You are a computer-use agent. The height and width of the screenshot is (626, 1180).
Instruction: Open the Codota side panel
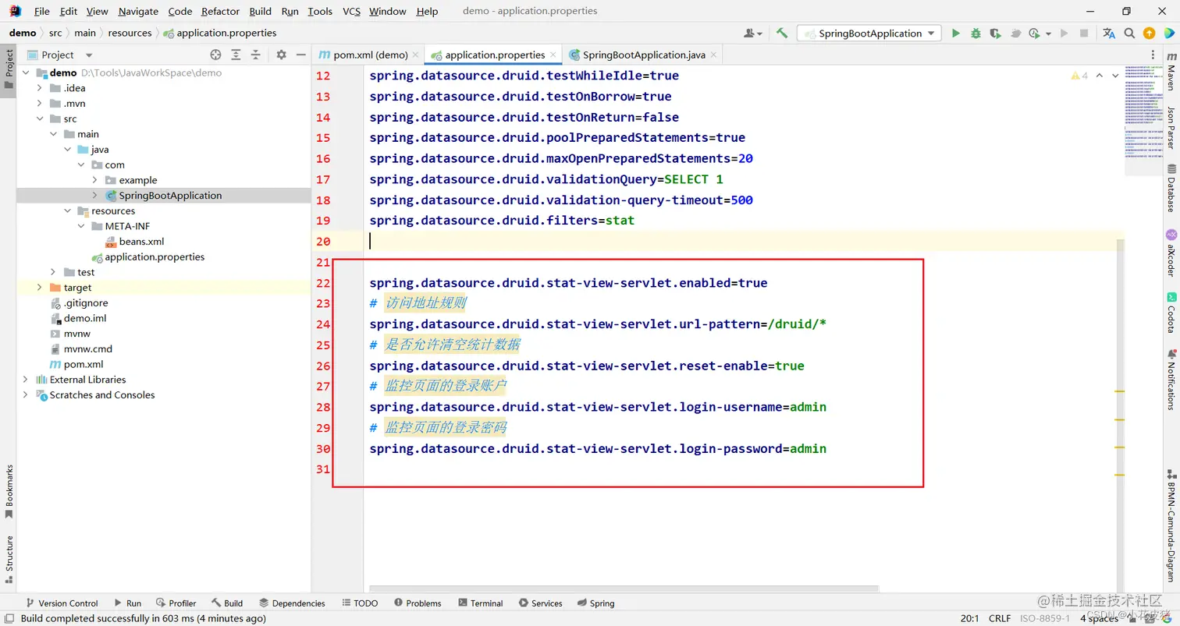[x=1171, y=313]
